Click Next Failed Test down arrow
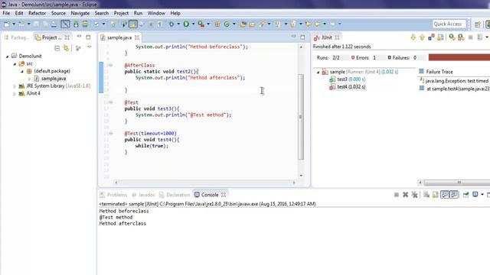Image resolution: width=490 pixels, height=275 pixels. (413, 37)
